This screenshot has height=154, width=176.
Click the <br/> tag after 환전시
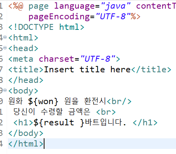(x=119, y=101)
